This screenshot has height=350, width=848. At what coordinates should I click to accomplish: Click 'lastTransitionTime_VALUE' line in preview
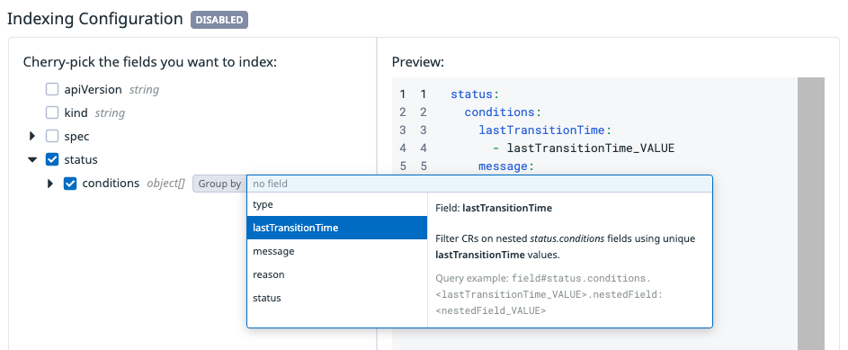point(585,148)
